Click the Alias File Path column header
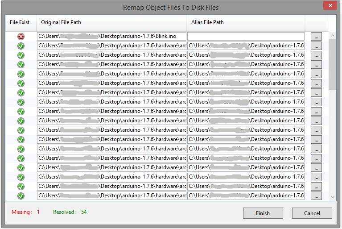This screenshot has width=342, height=229. click(246, 22)
